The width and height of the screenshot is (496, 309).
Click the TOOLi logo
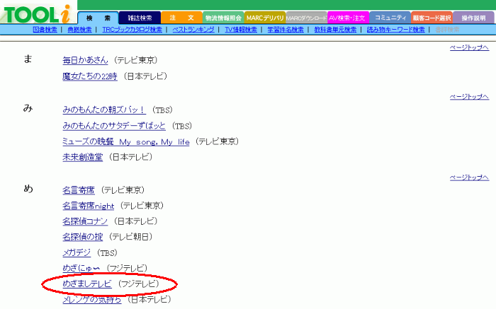tap(38, 14)
